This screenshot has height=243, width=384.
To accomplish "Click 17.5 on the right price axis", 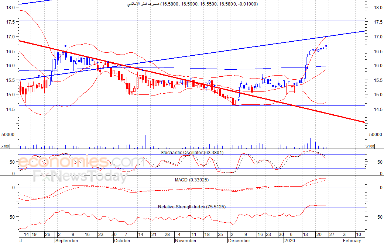I will [x=378, y=22].
